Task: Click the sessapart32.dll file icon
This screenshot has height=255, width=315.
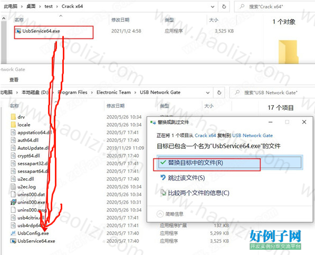Action: tap(13, 164)
